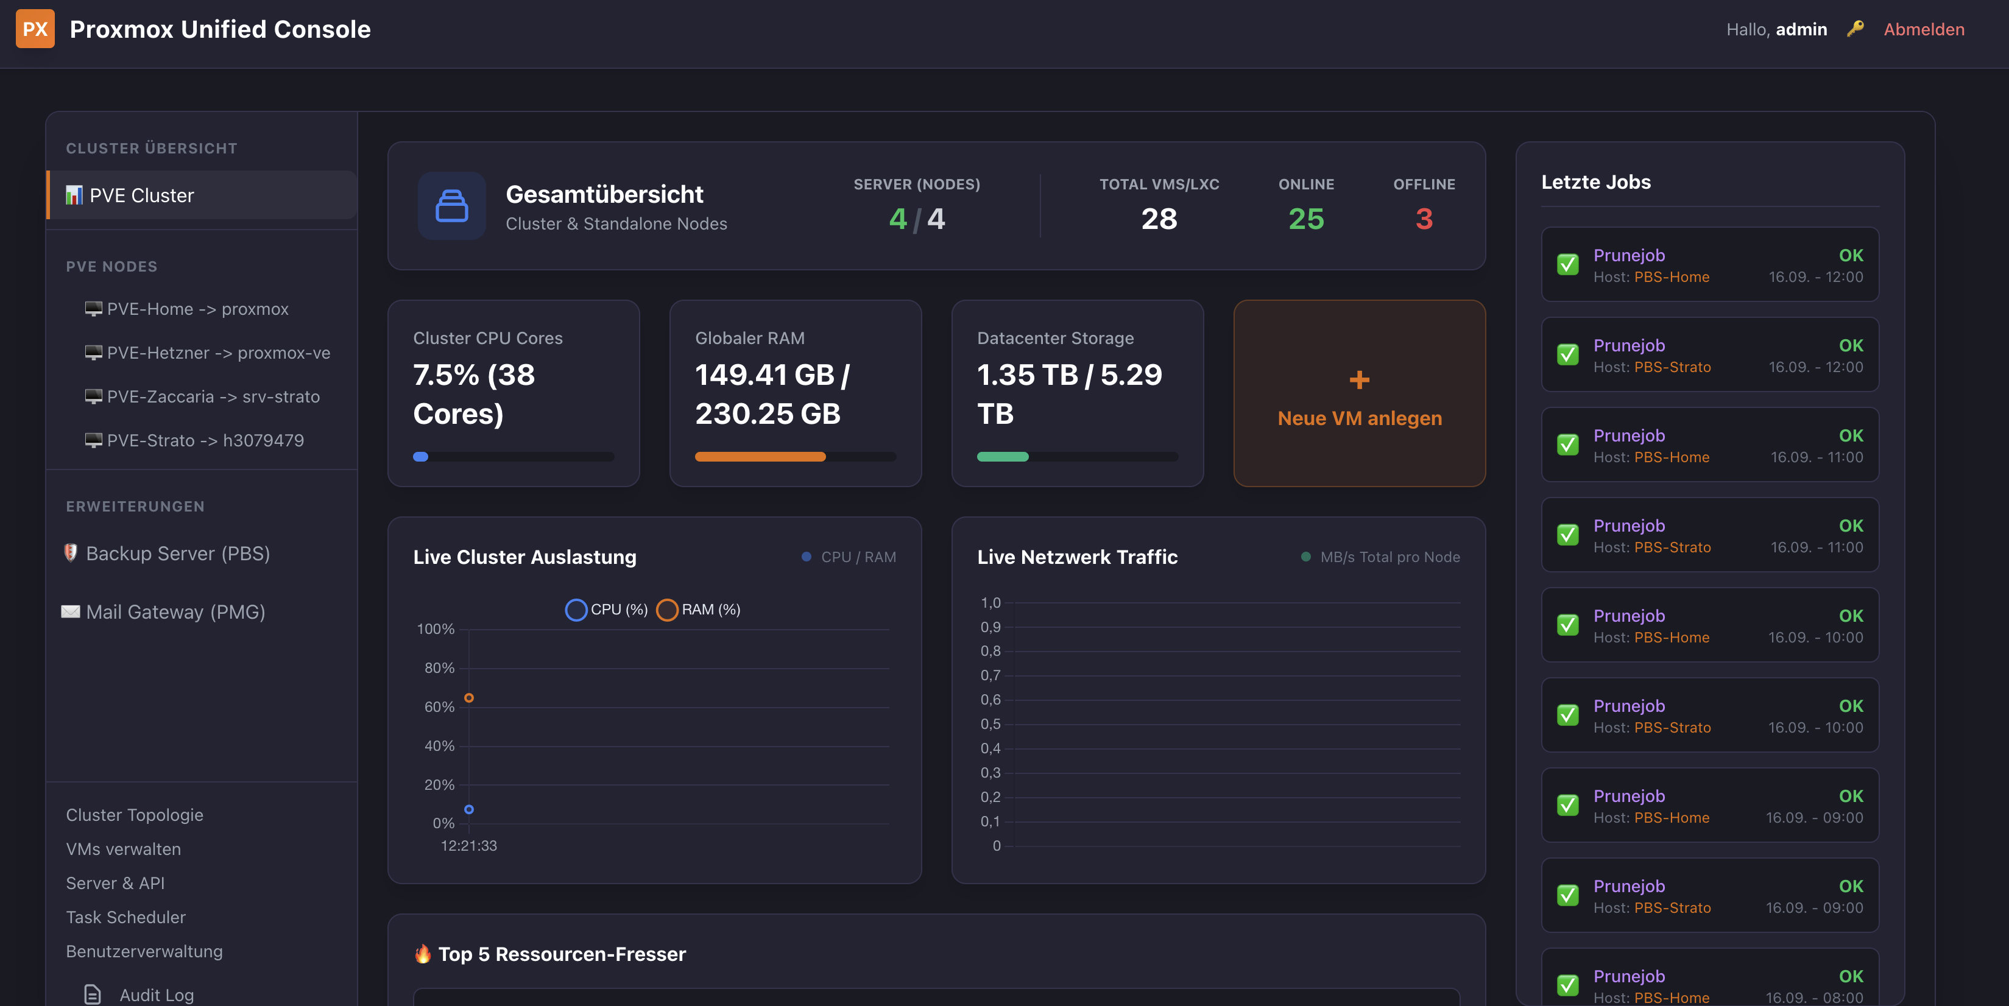Screen dimensions: 2009x1006
Task: Select PVE-Strato -> h3079479 node
Action: tap(194, 440)
